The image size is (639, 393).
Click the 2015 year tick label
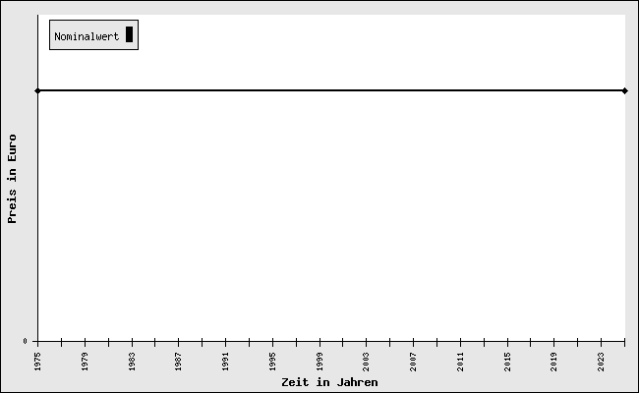coord(507,361)
